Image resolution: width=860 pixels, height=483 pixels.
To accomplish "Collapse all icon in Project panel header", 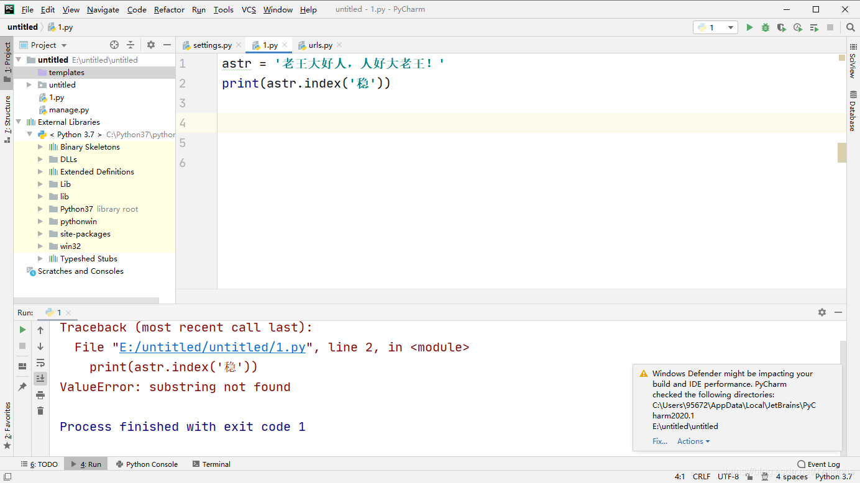I will [130, 45].
